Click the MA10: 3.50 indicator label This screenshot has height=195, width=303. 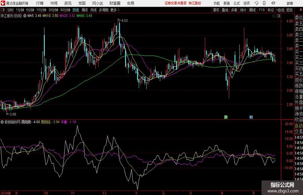click(x=50, y=16)
